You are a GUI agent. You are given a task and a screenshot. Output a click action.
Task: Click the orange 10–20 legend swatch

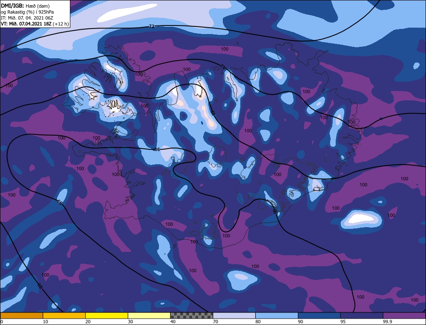coord(64,316)
